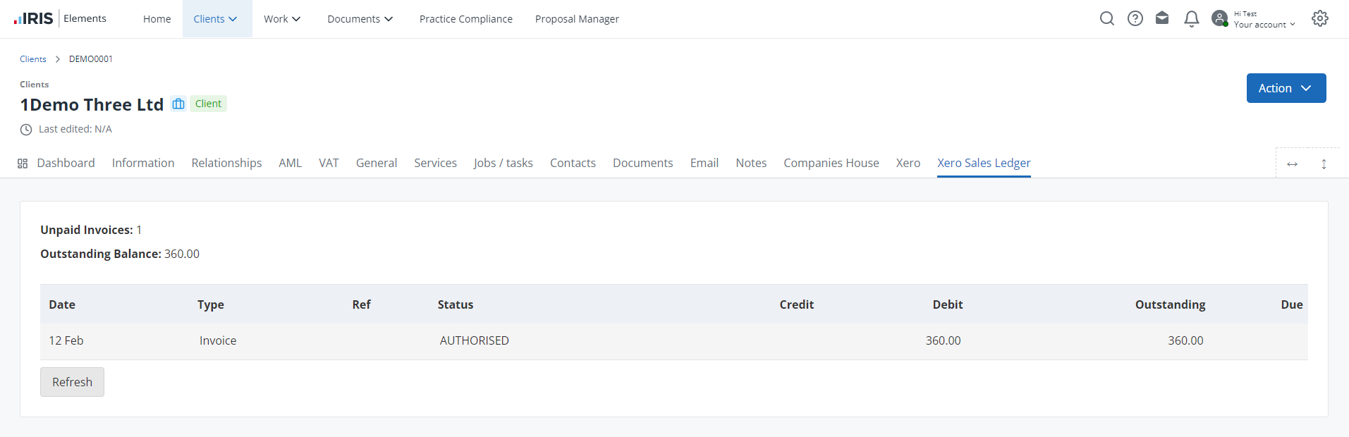Click the IRIS Elements logo
Viewport: 1349px width, 437px height.
[60, 18]
